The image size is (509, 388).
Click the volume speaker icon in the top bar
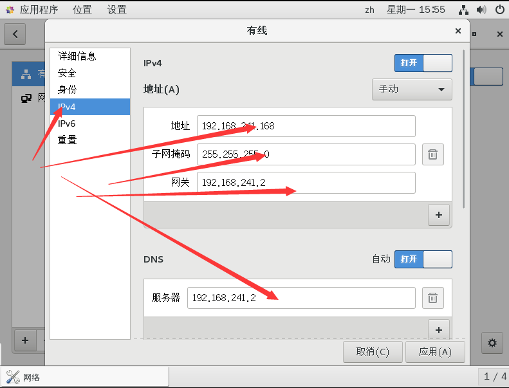[481, 10]
